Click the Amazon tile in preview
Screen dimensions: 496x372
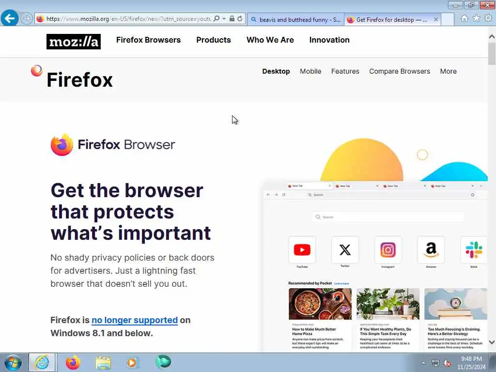[431, 250]
